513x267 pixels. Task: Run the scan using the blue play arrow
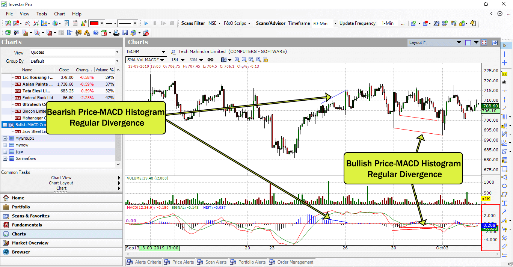(x=146, y=23)
